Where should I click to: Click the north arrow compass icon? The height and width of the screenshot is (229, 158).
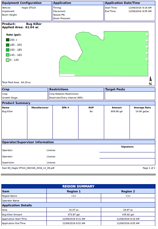pyautogui.click(x=150, y=81)
